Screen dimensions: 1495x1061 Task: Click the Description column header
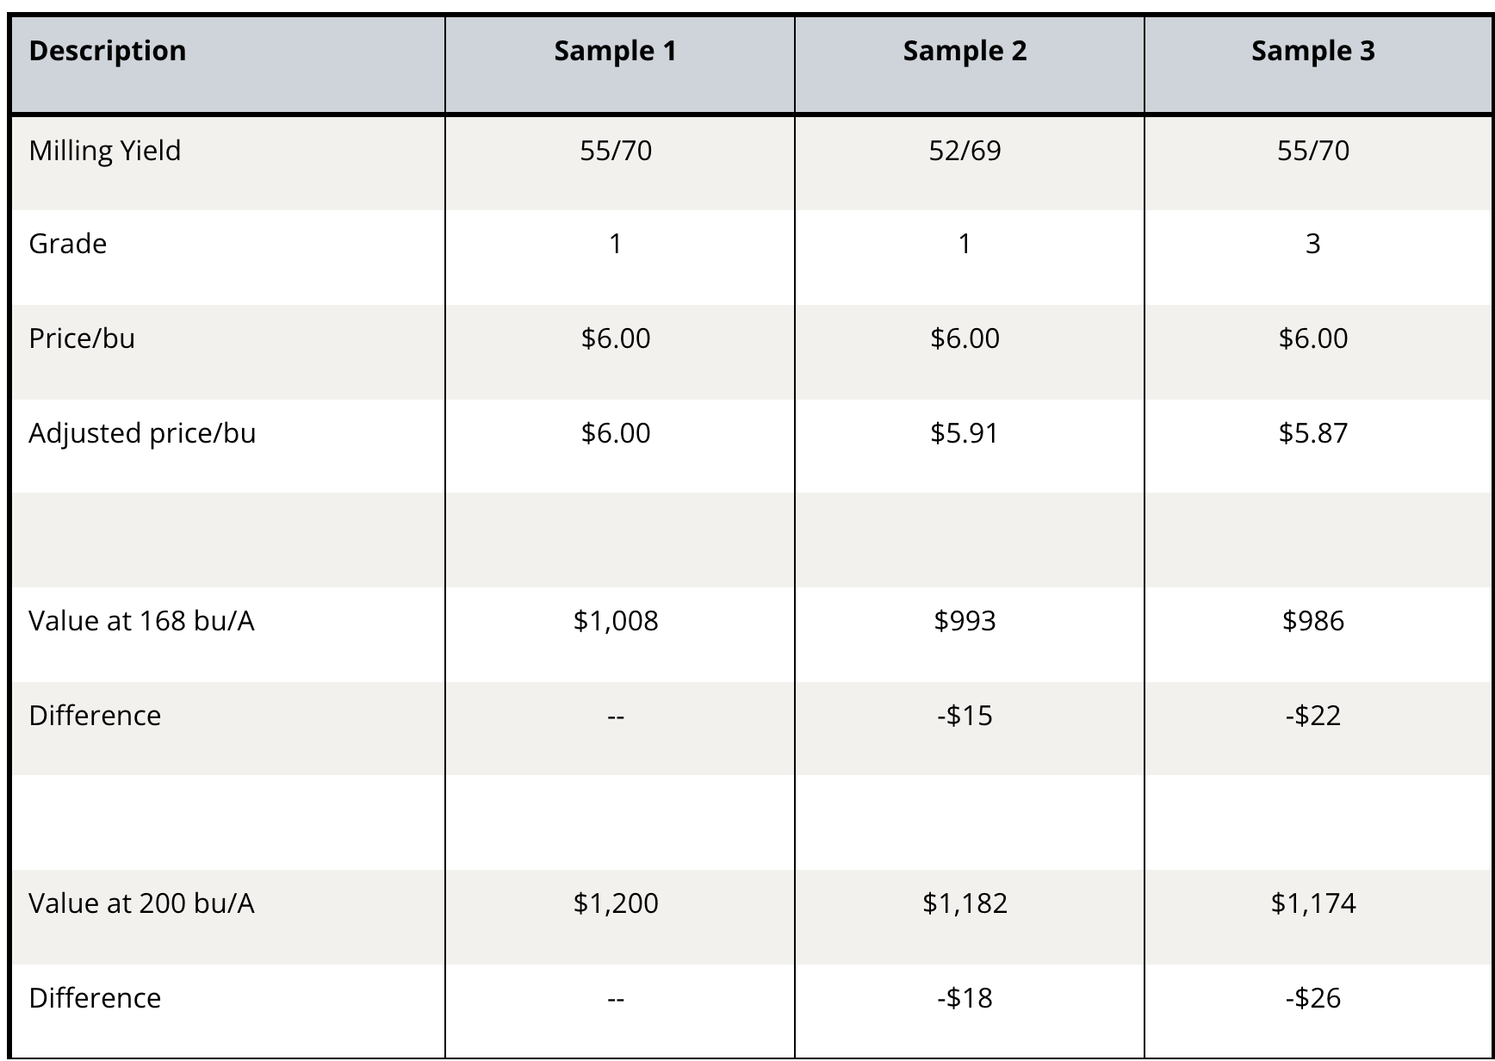(x=108, y=52)
